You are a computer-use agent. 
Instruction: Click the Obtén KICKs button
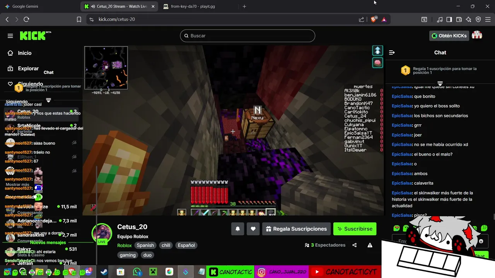(449, 36)
